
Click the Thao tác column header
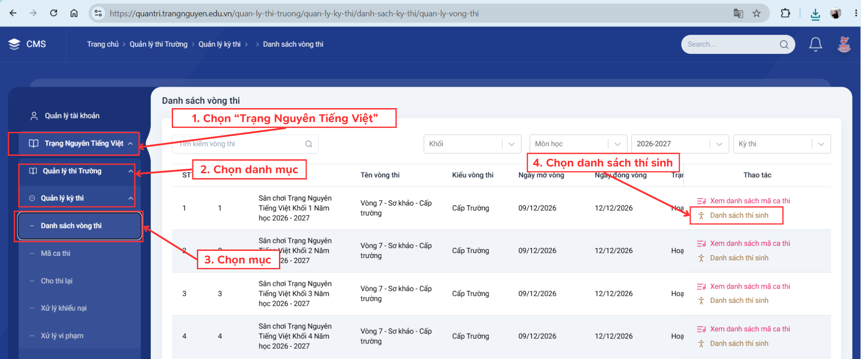[757, 175]
